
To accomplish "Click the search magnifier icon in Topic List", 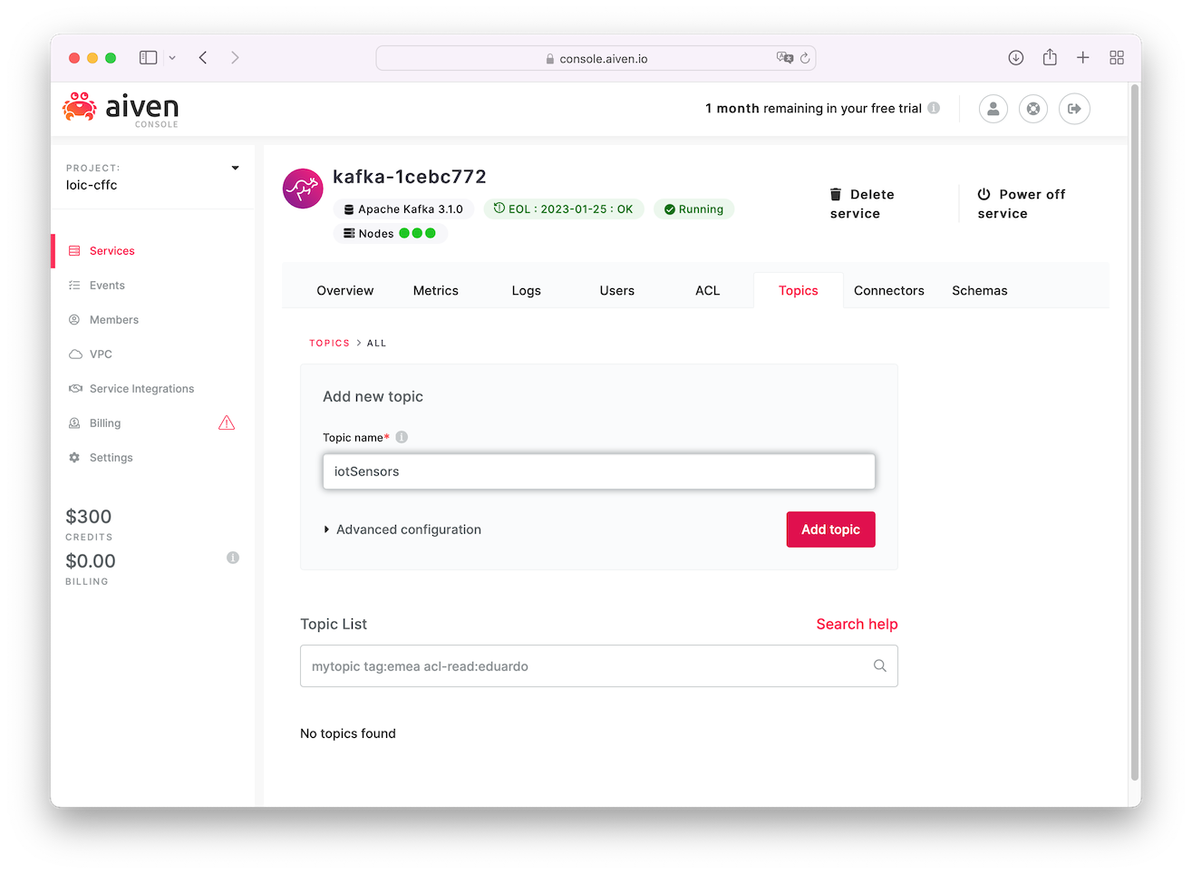I will (x=879, y=665).
